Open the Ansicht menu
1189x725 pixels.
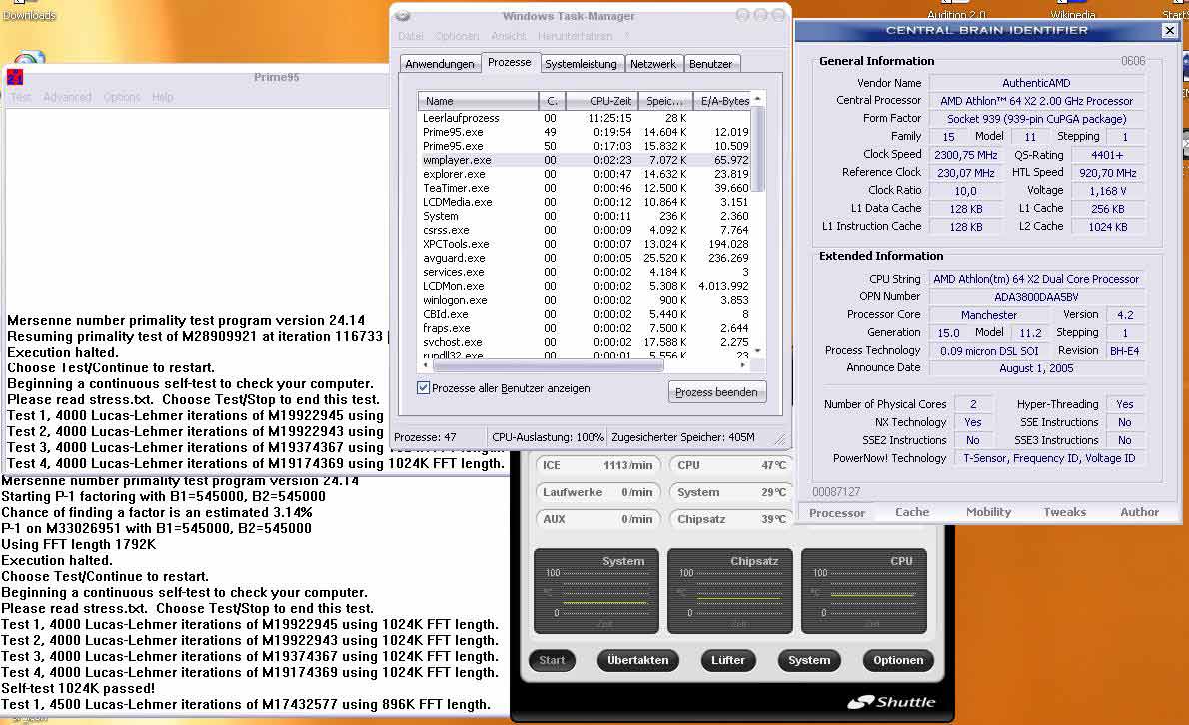508,36
